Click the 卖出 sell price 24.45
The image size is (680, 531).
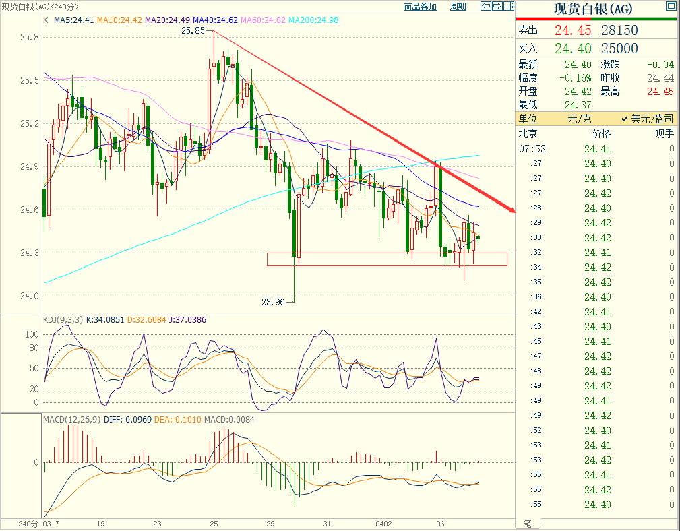(x=572, y=30)
